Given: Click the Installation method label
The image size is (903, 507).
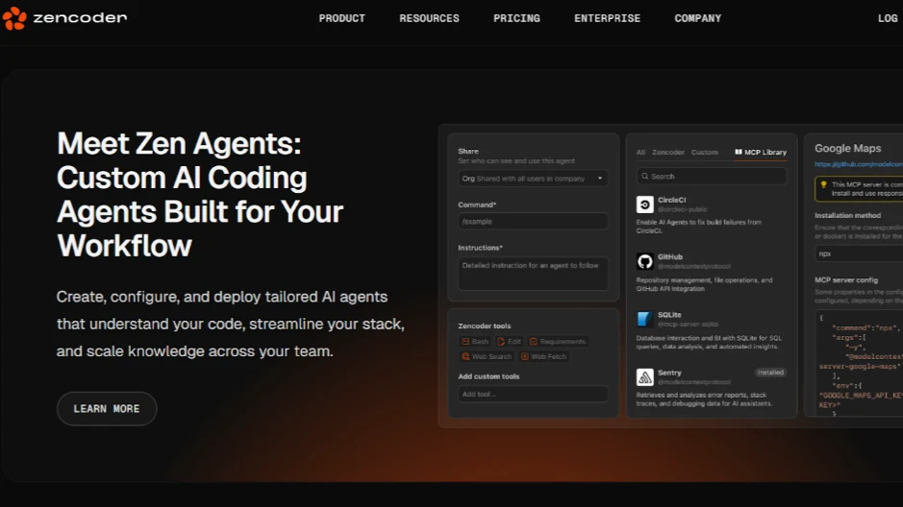Looking at the screenshot, I should (x=848, y=215).
